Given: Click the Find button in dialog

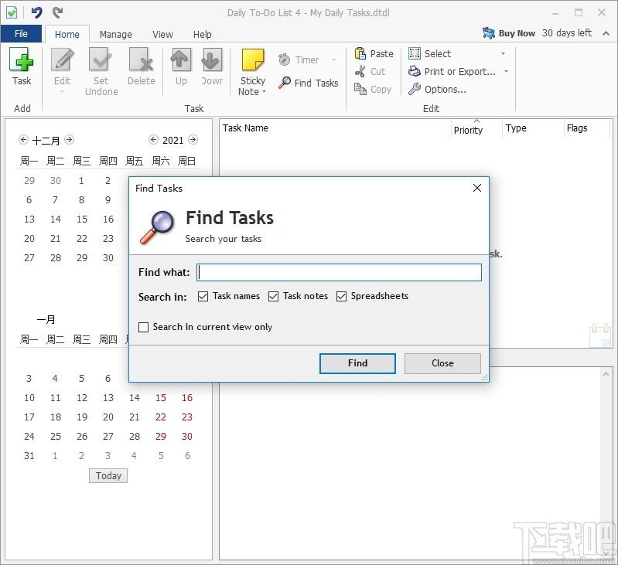Looking at the screenshot, I should click(357, 363).
